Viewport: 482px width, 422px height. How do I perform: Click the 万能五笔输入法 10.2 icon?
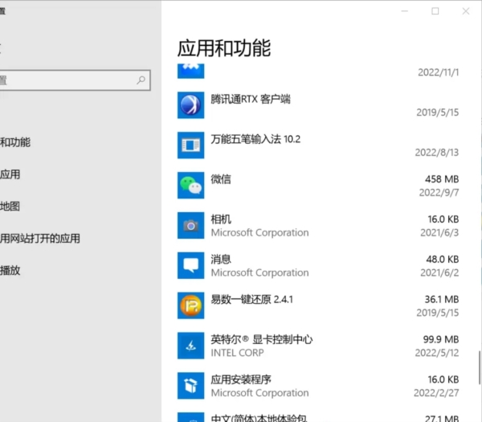click(x=190, y=145)
